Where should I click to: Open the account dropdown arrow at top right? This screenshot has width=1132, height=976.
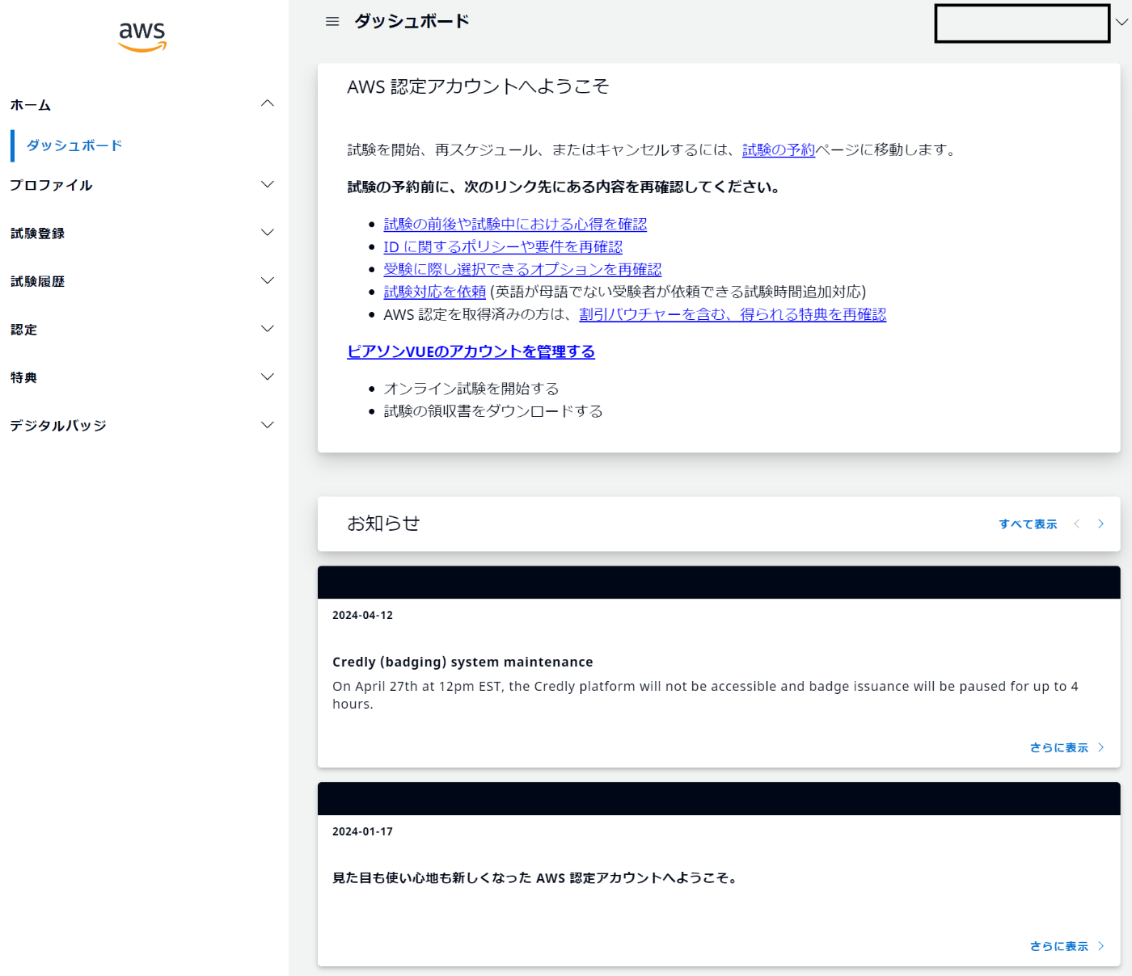[1121, 23]
